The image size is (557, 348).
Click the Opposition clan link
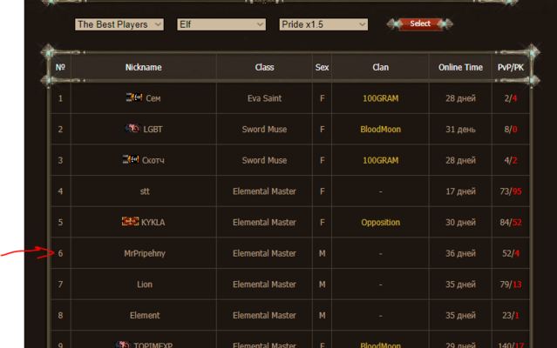380,223
